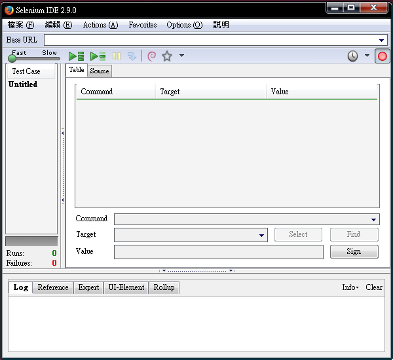
Task: Apply rollup rules swirl icon
Action: (152, 56)
